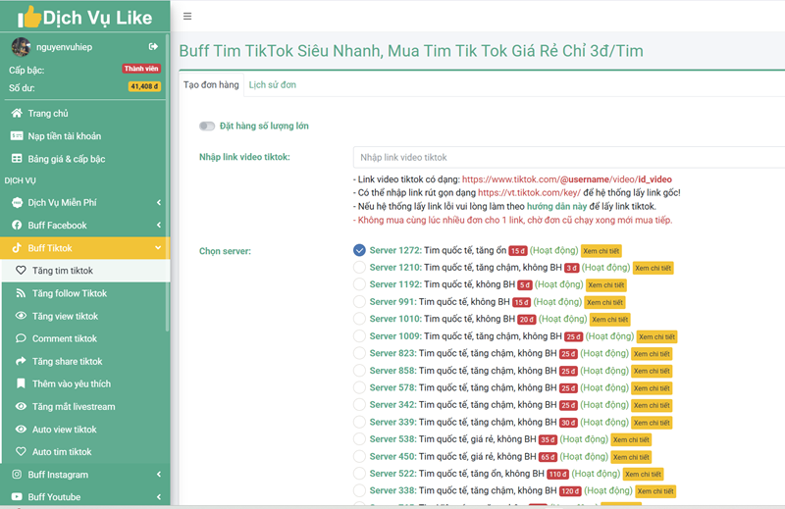Click share arrow icon beside Tăng share tiktok
Viewport: 785px width, 509px height.
21,361
